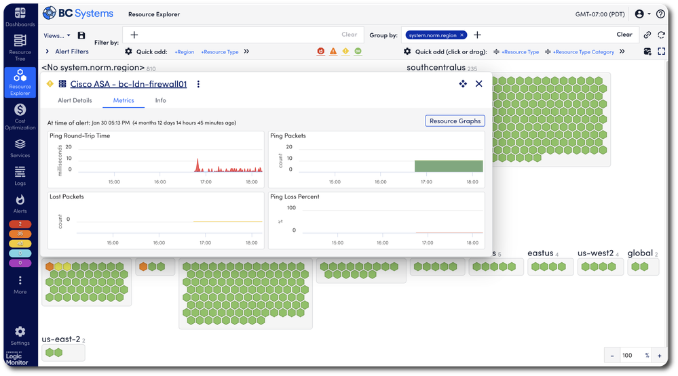Open Dashboards in the sidebar

coord(20,17)
